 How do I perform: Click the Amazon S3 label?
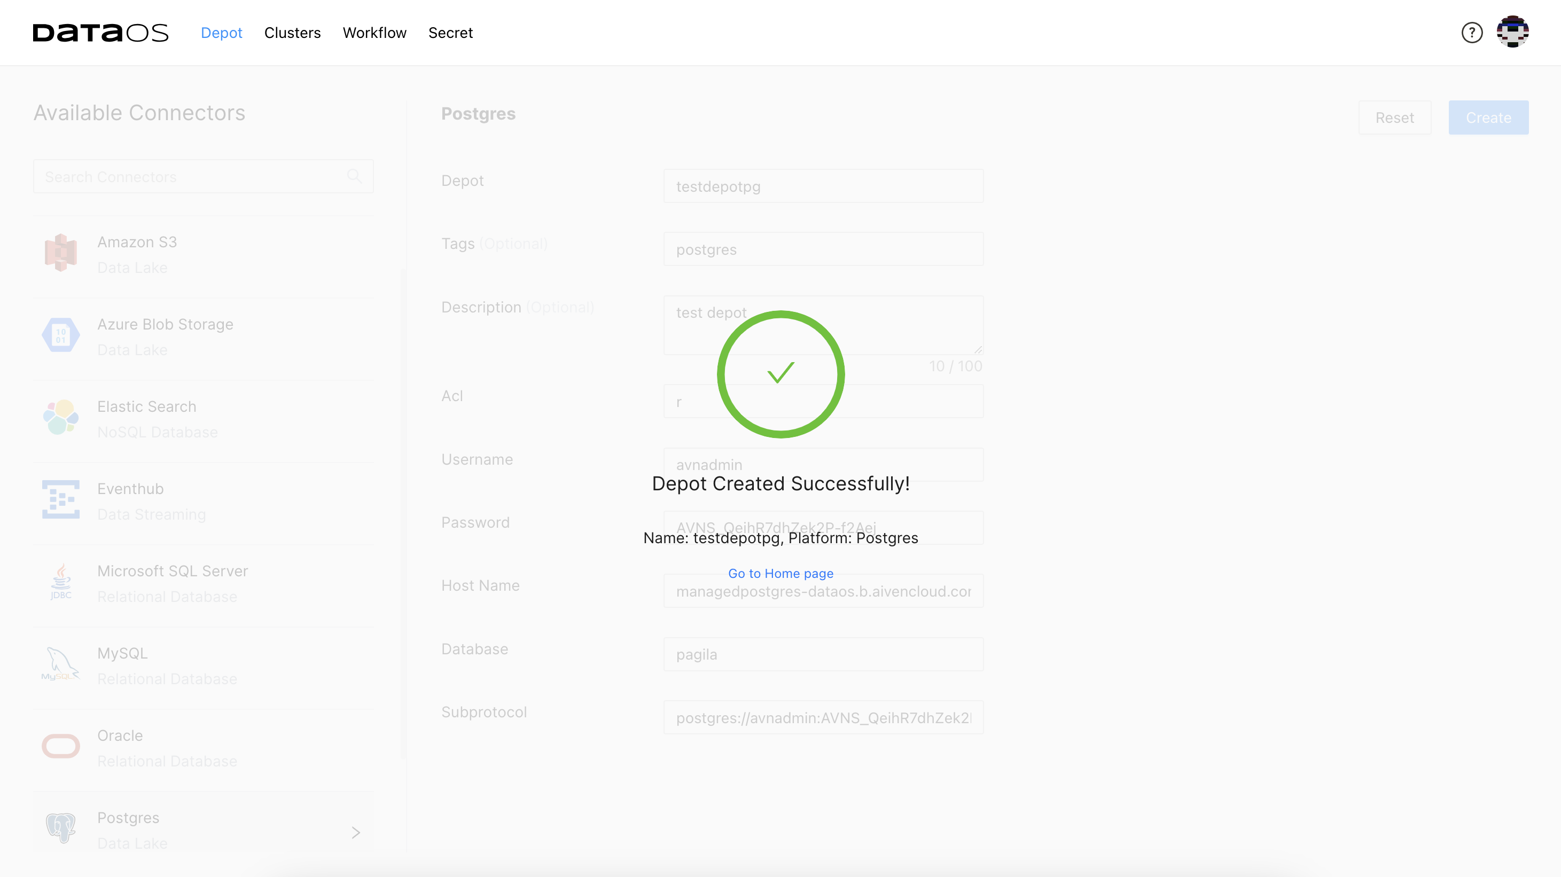(x=137, y=242)
